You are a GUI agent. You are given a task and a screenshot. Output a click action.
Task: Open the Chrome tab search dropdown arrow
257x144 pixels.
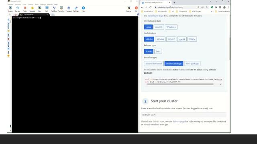tap(210, 1)
